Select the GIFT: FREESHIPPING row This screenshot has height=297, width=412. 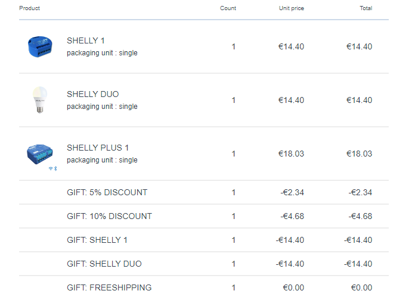coord(204,287)
